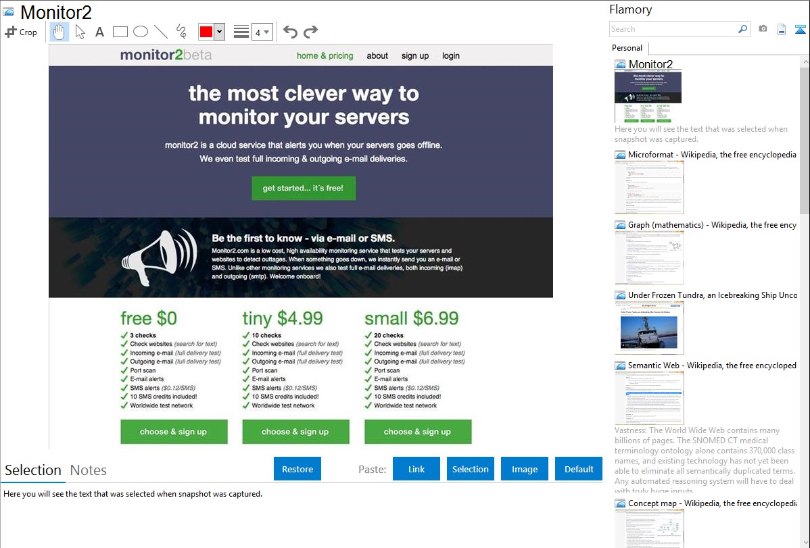Click the Restore button
The width and height of the screenshot is (810, 548).
click(297, 469)
